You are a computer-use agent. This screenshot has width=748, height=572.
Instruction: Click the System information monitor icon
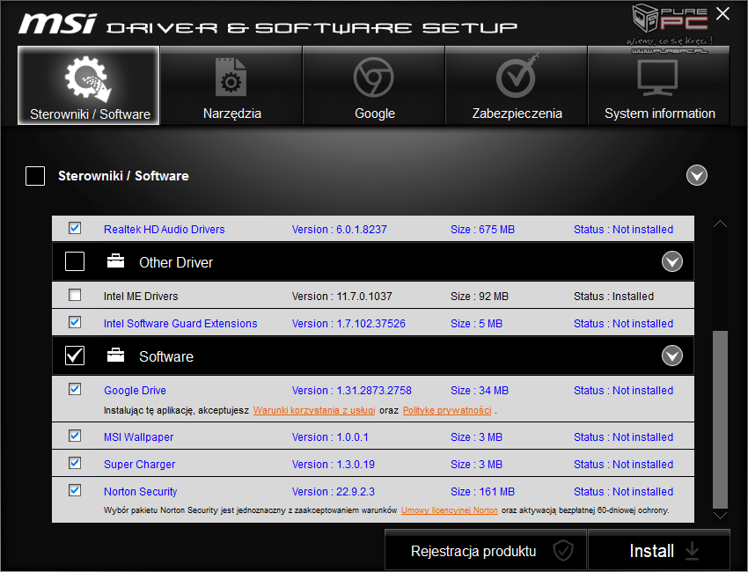657,77
